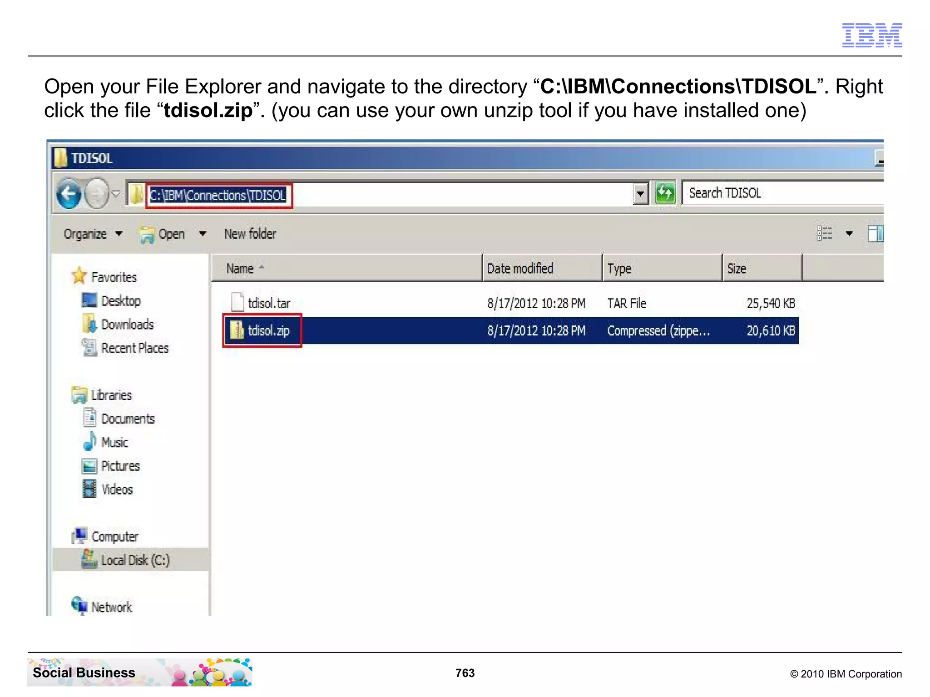Open the Documents library

pyautogui.click(x=128, y=419)
